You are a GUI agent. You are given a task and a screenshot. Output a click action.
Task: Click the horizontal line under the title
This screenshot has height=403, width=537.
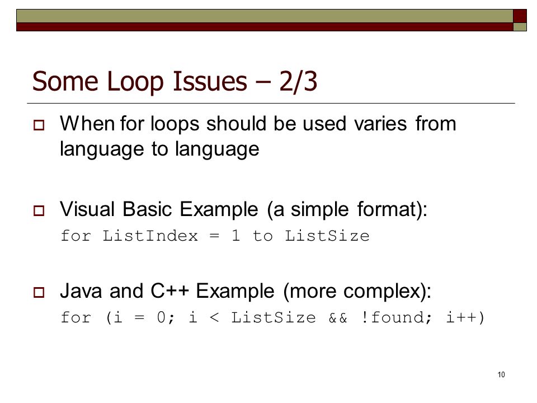point(271,103)
